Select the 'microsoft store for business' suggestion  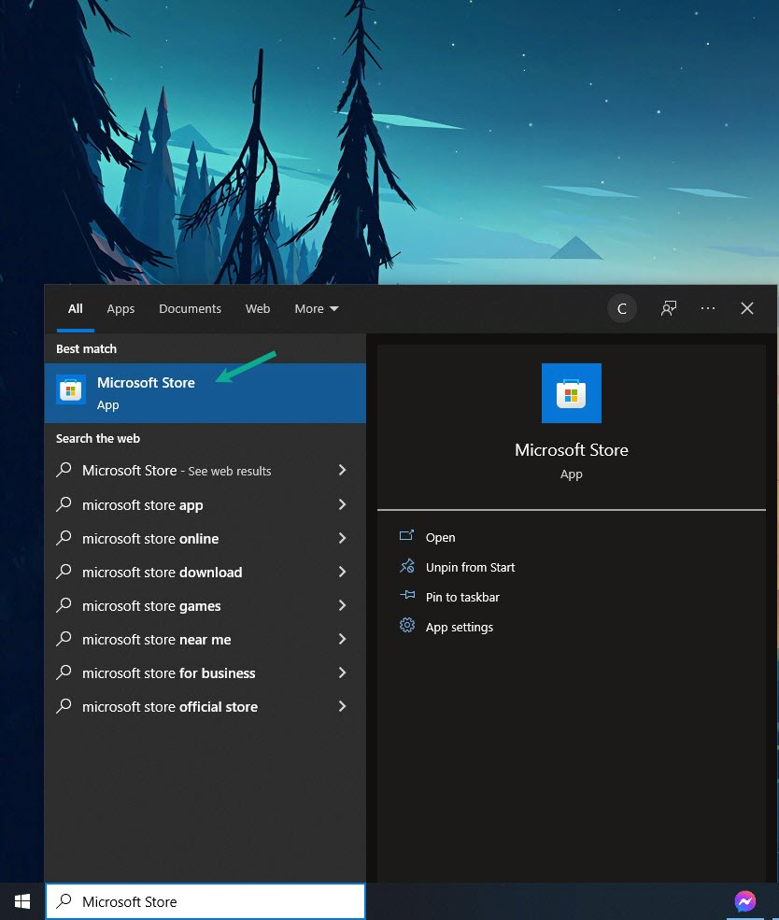pyautogui.click(x=205, y=673)
